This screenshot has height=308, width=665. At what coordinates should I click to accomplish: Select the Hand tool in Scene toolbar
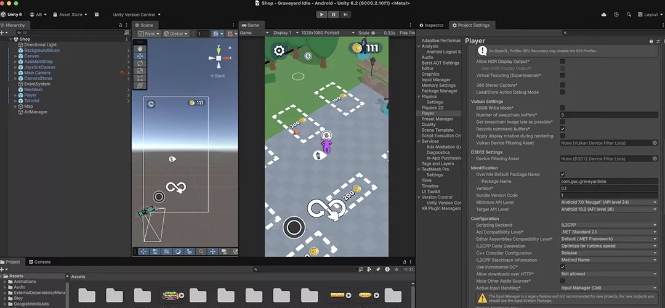(x=140, y=48)
